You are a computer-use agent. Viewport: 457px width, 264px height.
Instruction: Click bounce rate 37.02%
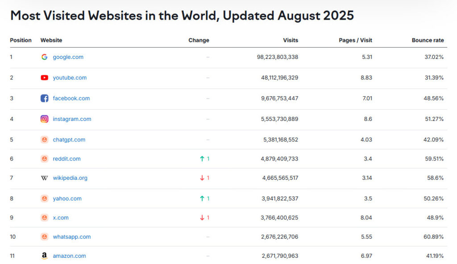pos(434,57)
